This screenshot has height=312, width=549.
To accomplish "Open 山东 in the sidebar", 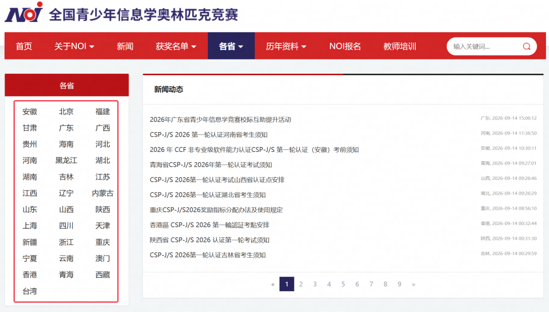I will (x=30, y=209).
